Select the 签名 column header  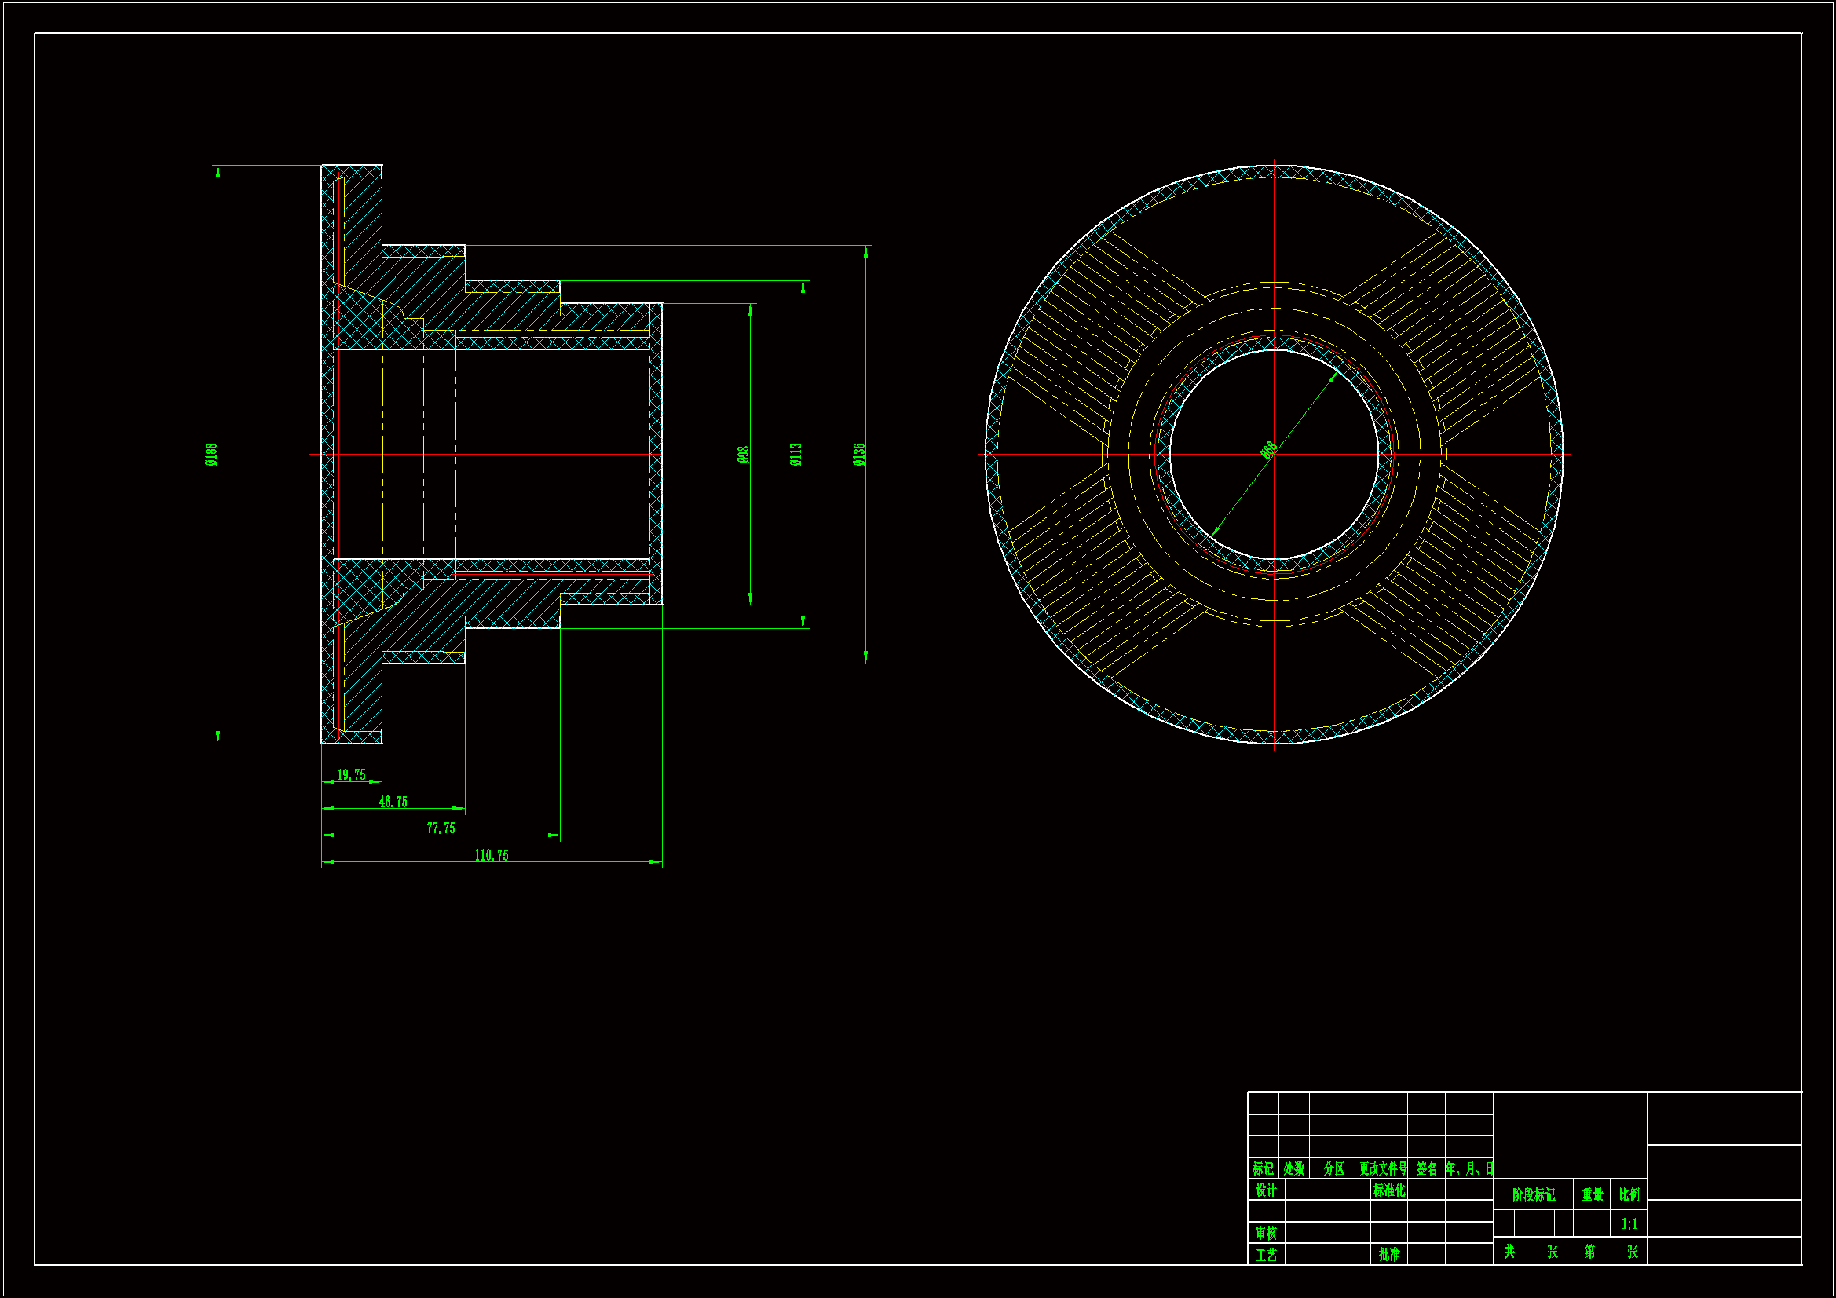point(1426,1168)
